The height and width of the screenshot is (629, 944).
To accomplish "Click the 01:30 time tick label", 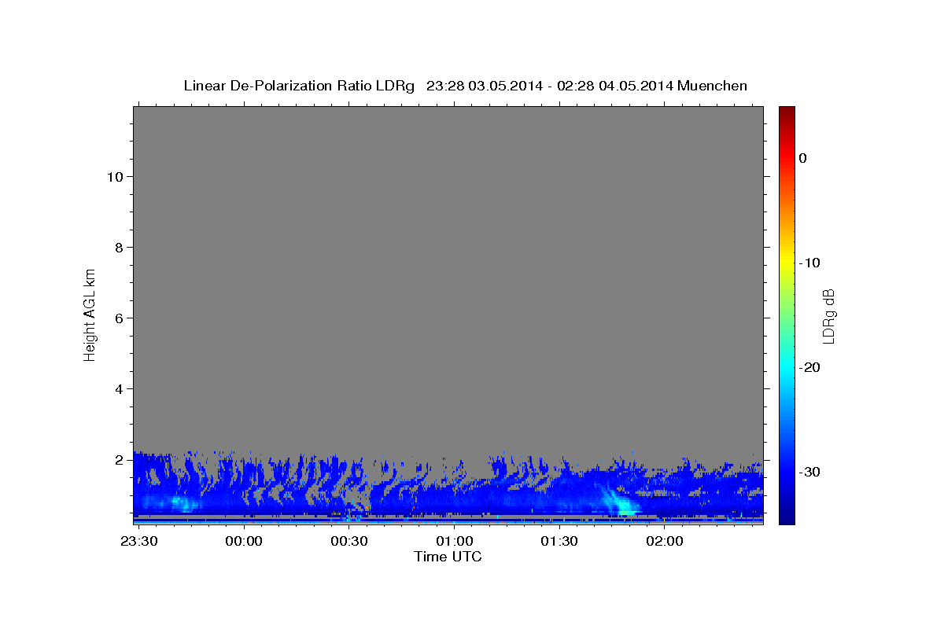I will pos(559,542).
